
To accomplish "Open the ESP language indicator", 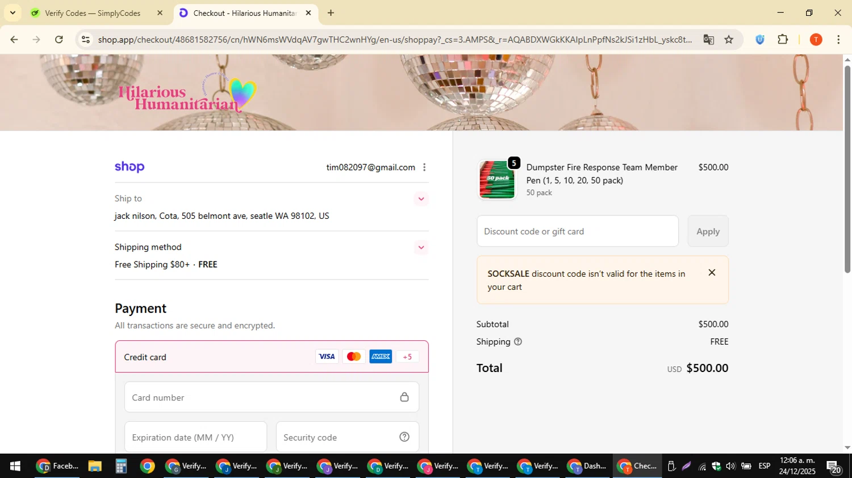I will 765,466.
